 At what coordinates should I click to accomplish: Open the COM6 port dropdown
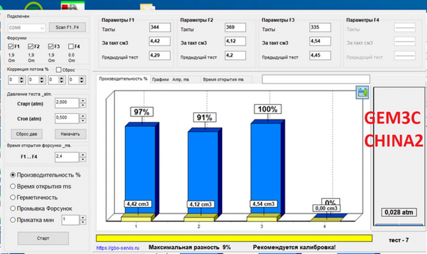26,28
